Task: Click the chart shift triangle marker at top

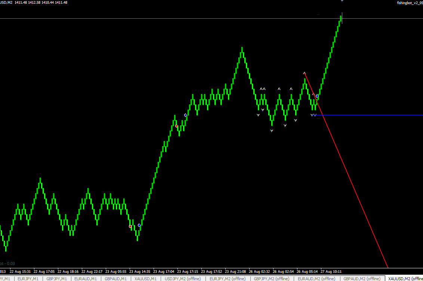Action: 342,1
